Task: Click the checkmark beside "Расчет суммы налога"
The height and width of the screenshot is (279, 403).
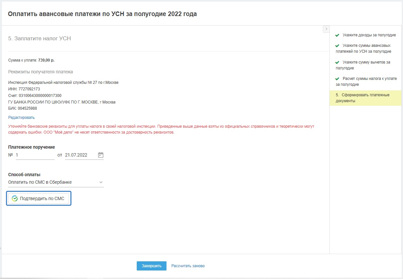Action: click(x=337, y=79)
